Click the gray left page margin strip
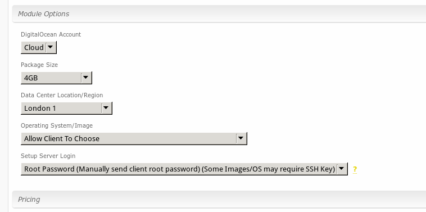 pyautogui.click(x=4, y=106)
